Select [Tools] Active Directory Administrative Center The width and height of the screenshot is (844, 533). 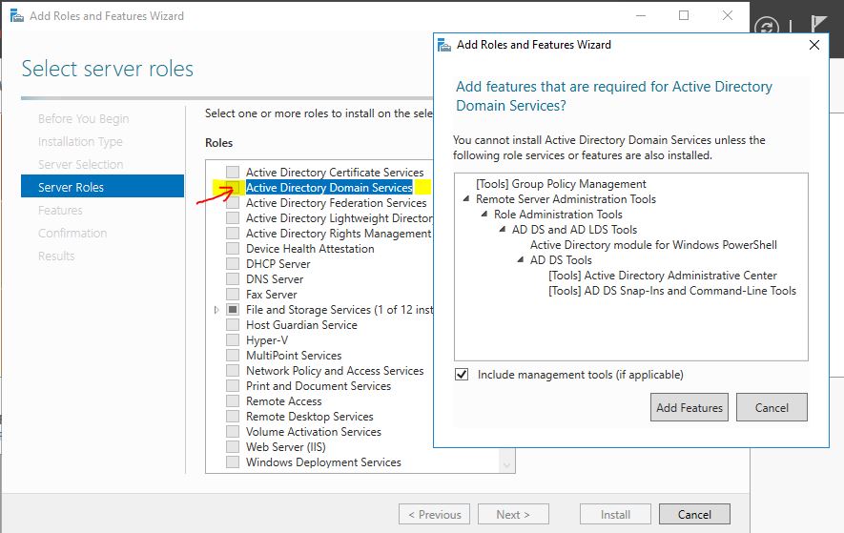(663, 276)
